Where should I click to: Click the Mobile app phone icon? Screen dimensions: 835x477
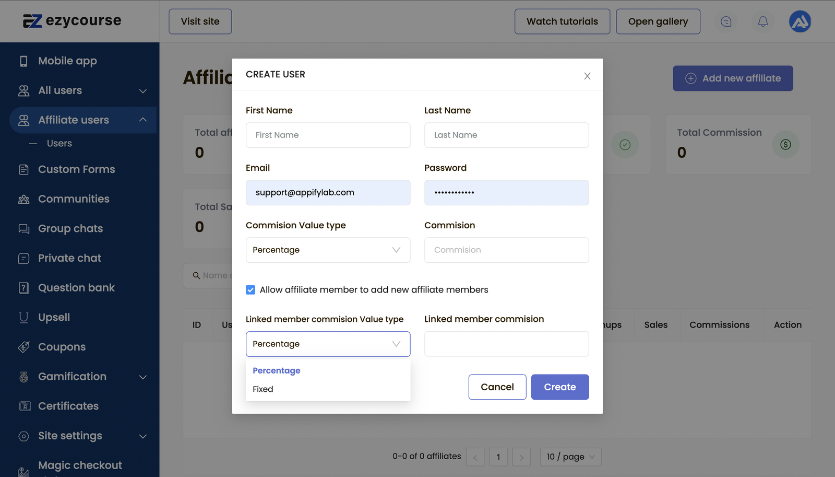pos(23,61)
